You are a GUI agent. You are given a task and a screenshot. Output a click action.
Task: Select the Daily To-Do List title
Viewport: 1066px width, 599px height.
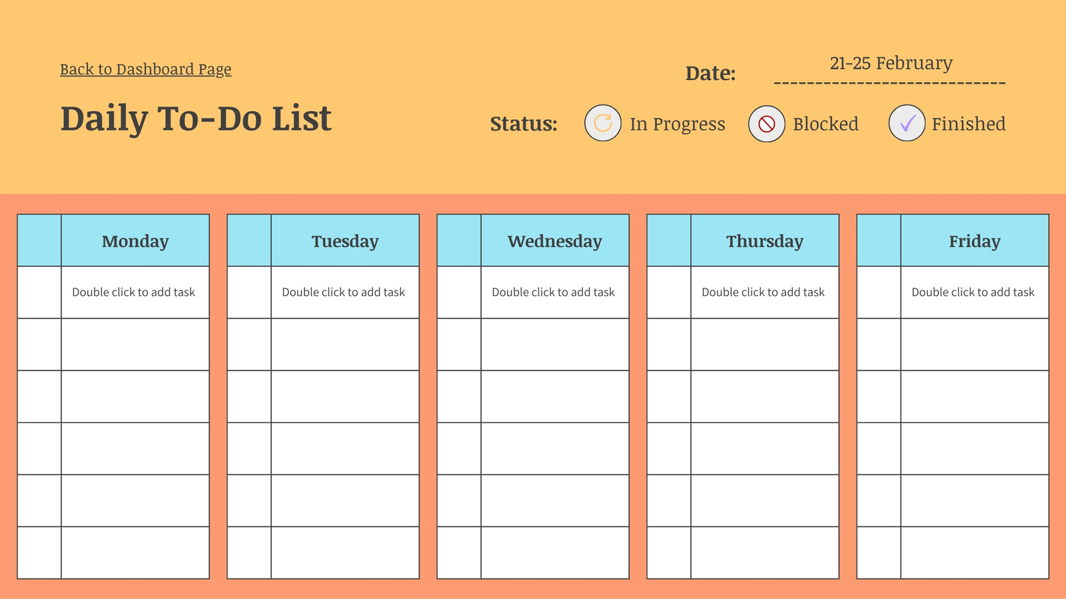(x=196, y=119)
